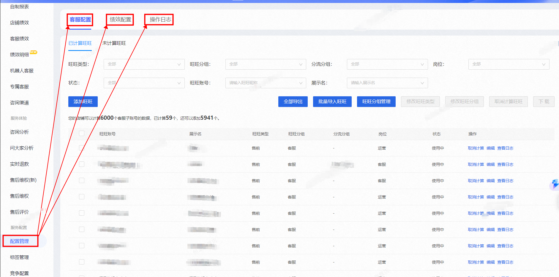559x277 pixels.
Task: Switch to 操作日志 tab
Action: tap(160, 20)
